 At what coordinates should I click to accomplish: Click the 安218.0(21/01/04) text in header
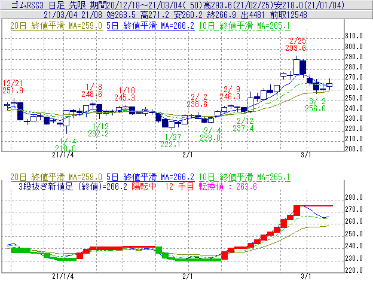[x=309, y=5]
